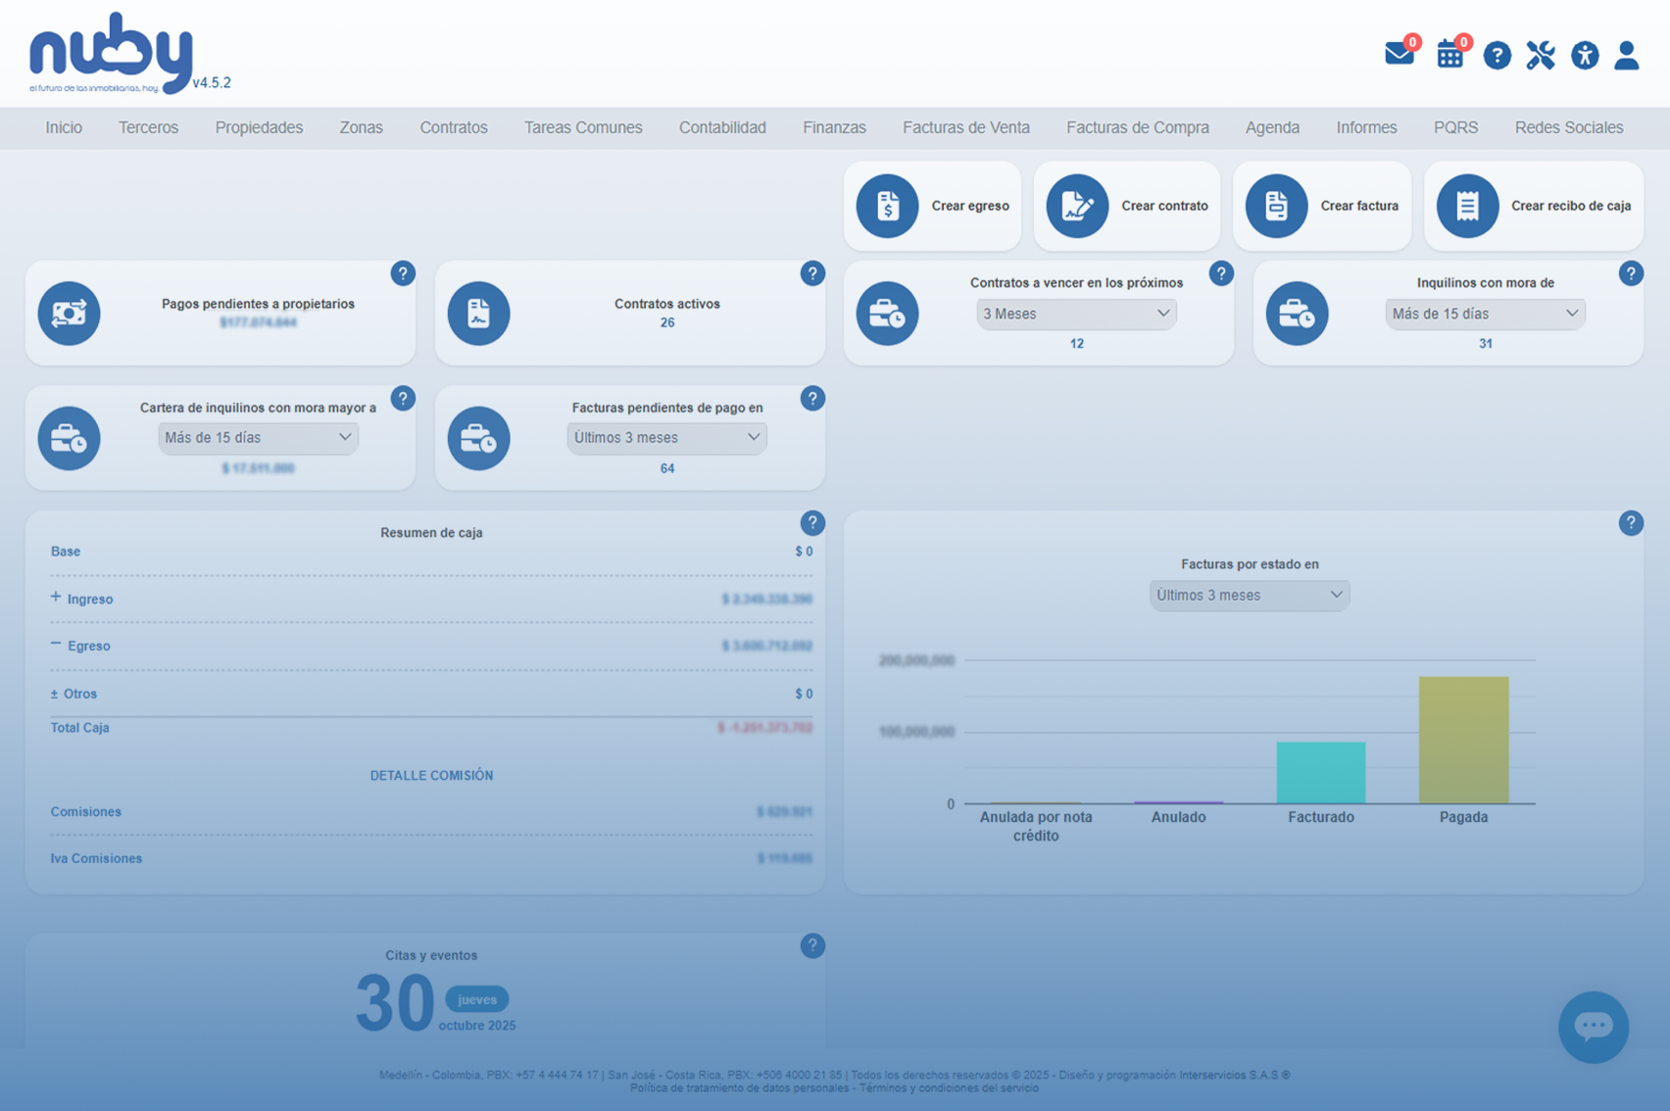The image size is (1670, 1111).
Task: Expand the Contratos a vencer months dropdown
Action: (x=1075, y=314)
